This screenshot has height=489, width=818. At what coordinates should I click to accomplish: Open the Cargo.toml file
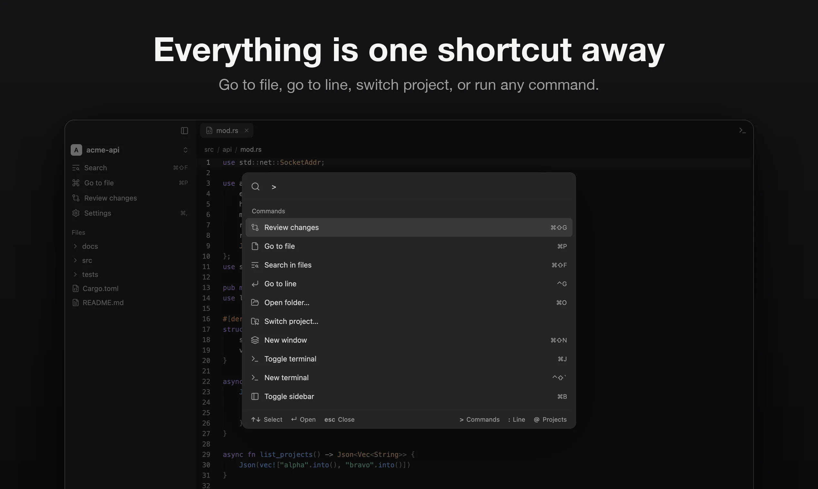[x=130, y=289]
